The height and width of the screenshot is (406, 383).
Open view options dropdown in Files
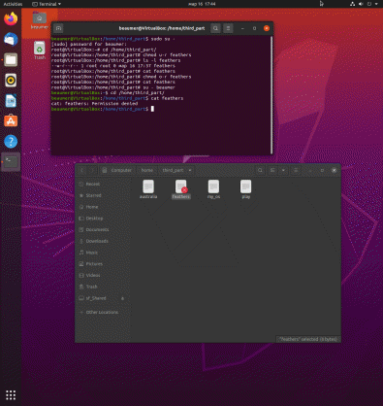[x=283, y=170]
